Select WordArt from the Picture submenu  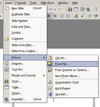click(73, 94)
